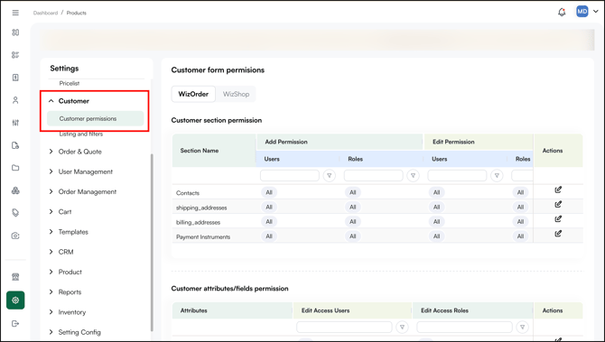Expand the user account dropdown chevron
Image resolution: width=605 pixels, height=342 pixels.
point(595,12)
